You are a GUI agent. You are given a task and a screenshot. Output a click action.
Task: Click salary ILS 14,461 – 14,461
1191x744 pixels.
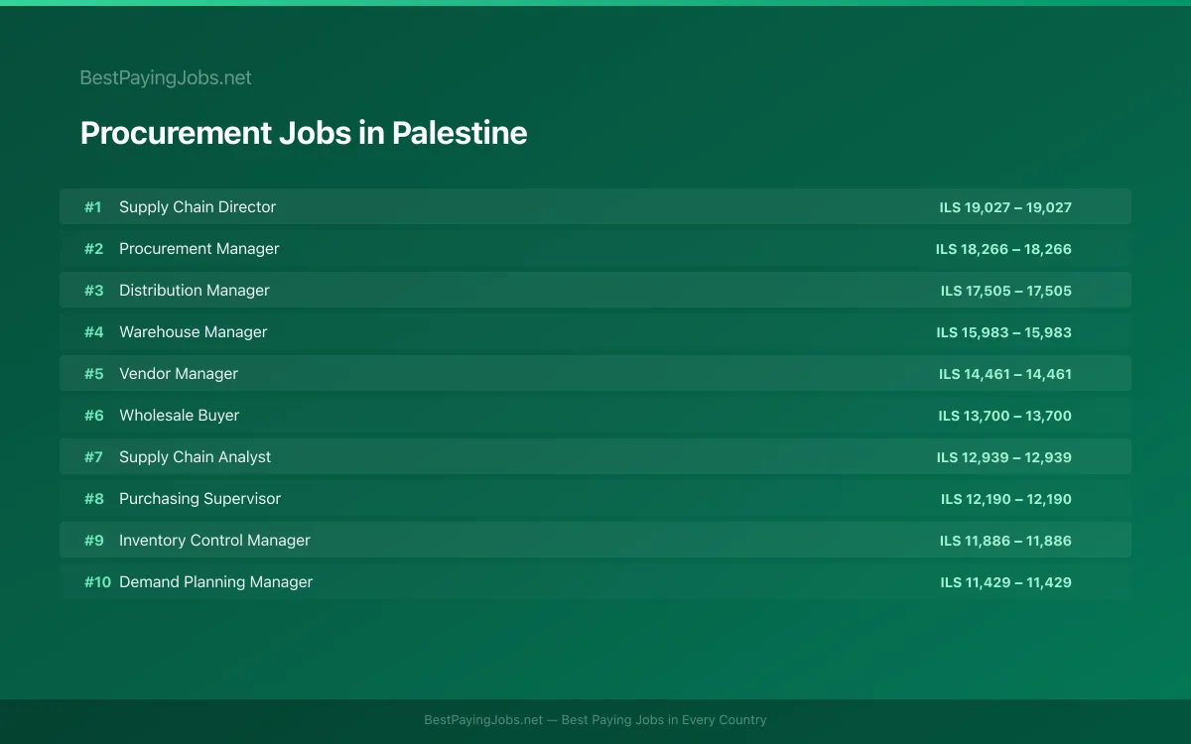click(x=1005, y=374)
